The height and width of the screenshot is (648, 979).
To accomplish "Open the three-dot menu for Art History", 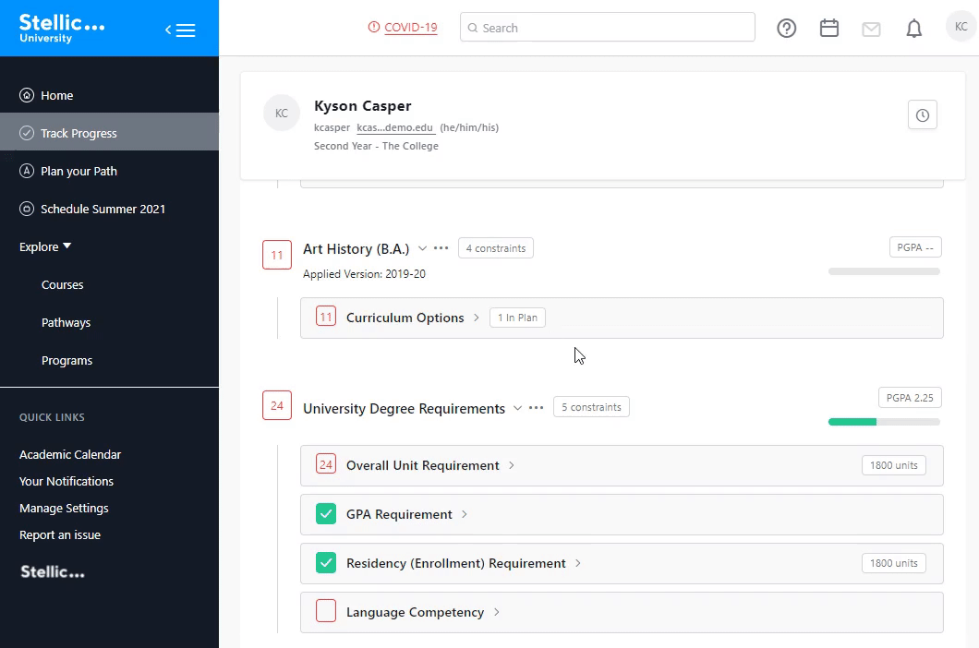I will (441, 248).
